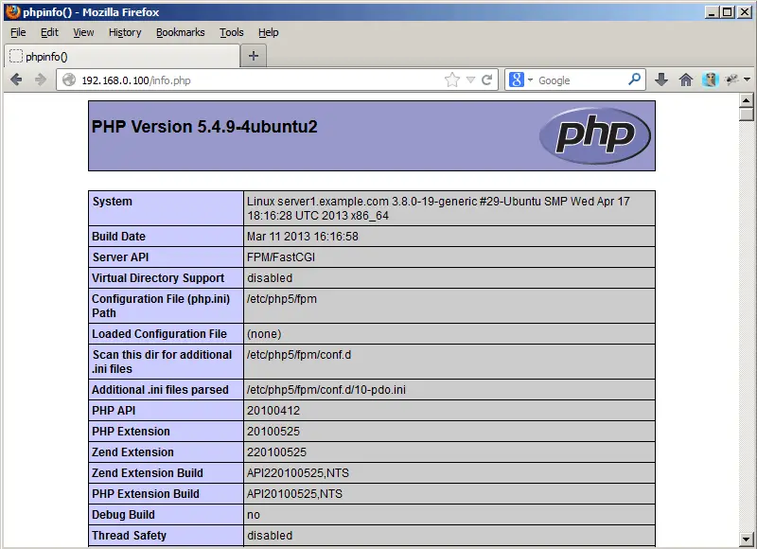
Task: Go back with the Back arrow
Action: point(16,80)
